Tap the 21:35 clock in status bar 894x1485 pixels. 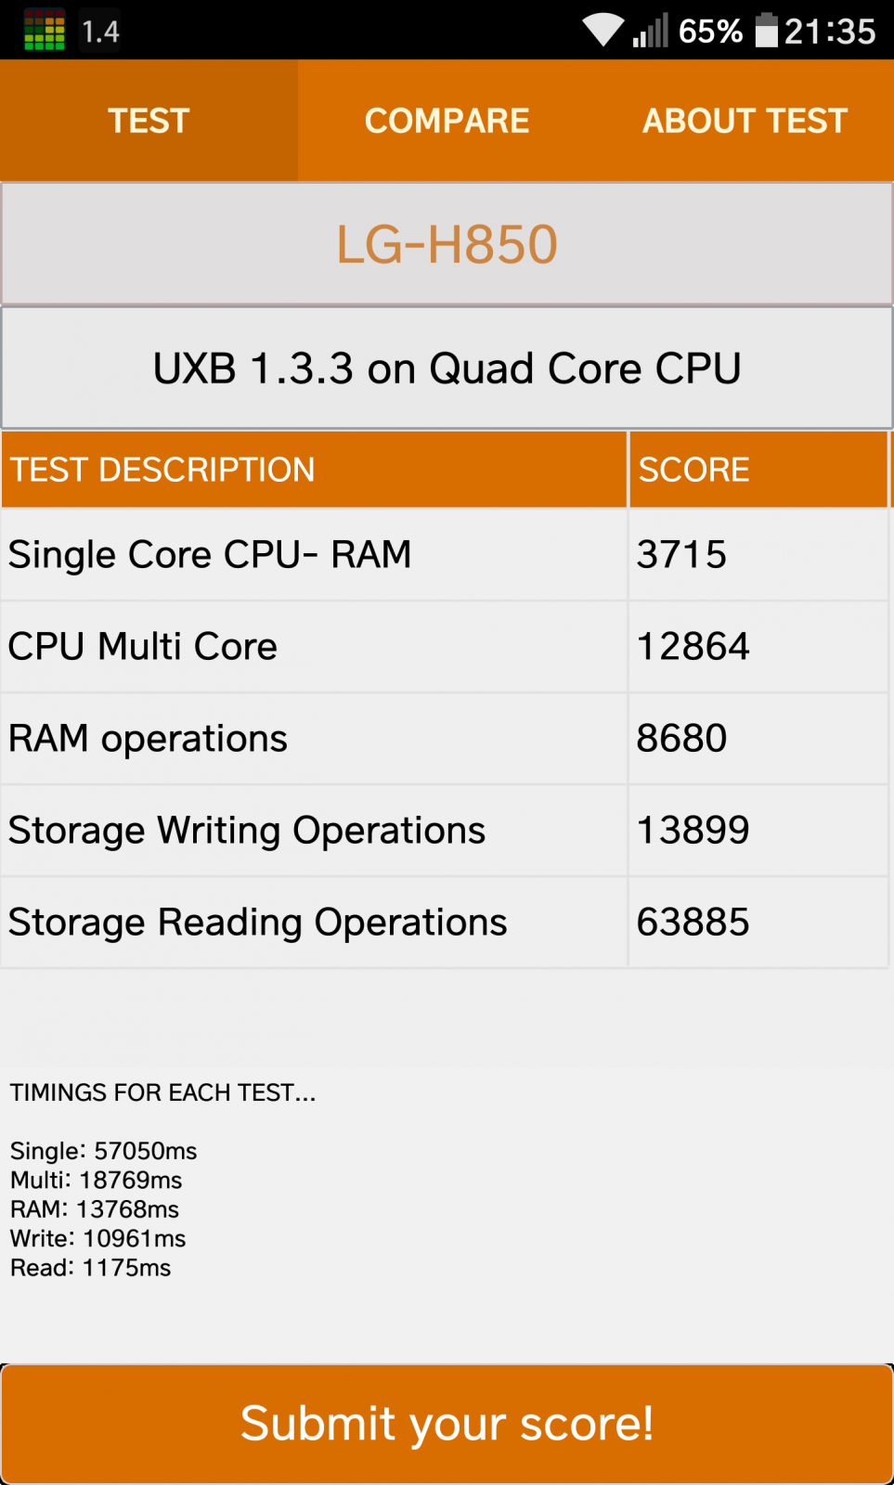[x=830, y=32]
